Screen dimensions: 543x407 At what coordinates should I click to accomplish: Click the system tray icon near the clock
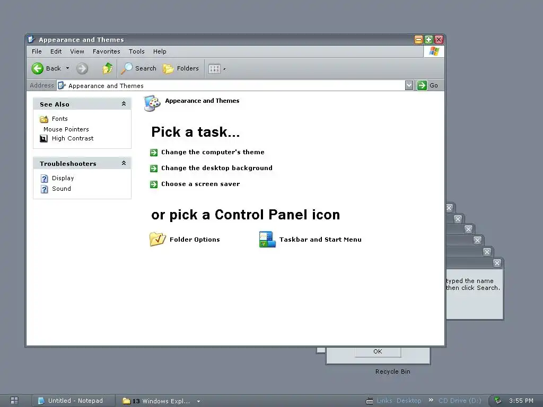tap(498, 401)
